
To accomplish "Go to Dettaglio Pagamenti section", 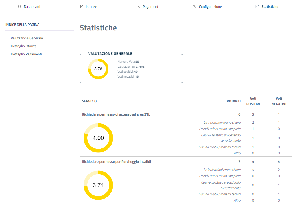I will click(26, 54).
